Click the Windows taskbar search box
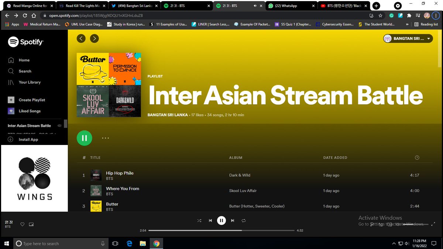Screen dimensions: 443x249 [x=61, y=243]
